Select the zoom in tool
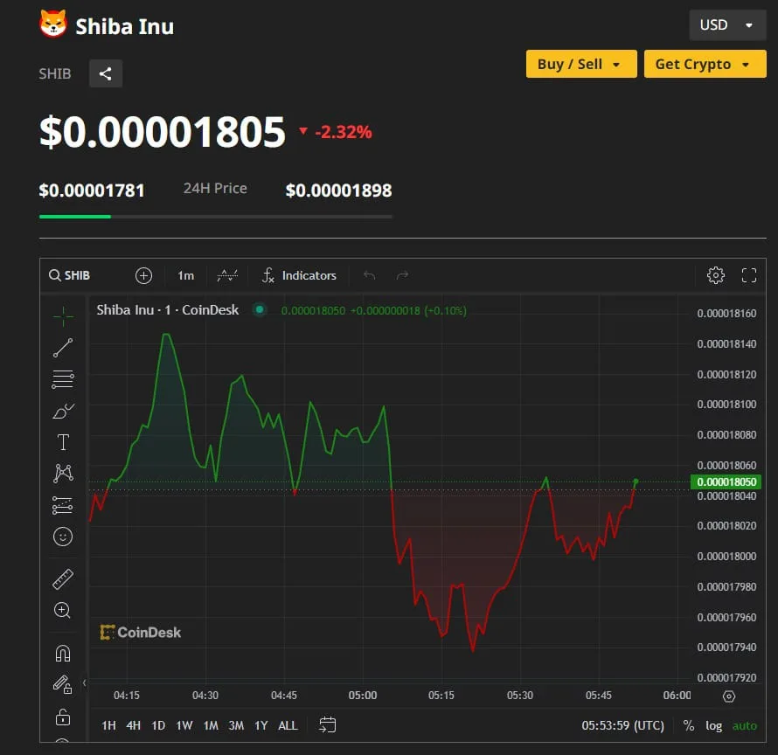 [x=63, y=610]
